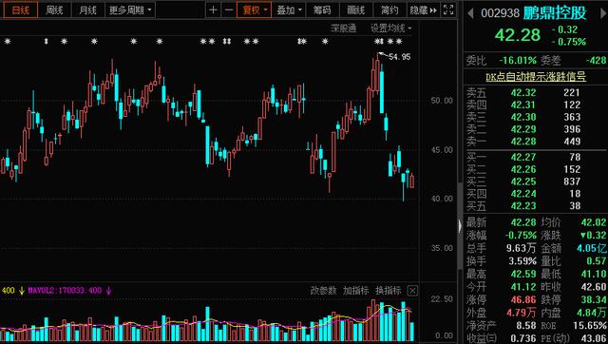Close the volume indicator panel
Screen dimensions: 608x344
click(412, 291)
